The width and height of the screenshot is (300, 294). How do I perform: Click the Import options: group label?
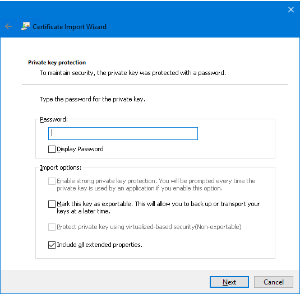(x=61, y=167)
